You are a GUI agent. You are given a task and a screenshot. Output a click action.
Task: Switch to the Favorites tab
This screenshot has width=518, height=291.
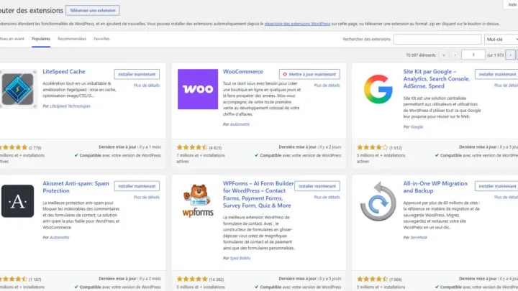coord(101,39)
